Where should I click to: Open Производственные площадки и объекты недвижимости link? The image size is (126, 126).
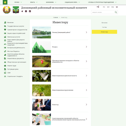tap(66, 61)
